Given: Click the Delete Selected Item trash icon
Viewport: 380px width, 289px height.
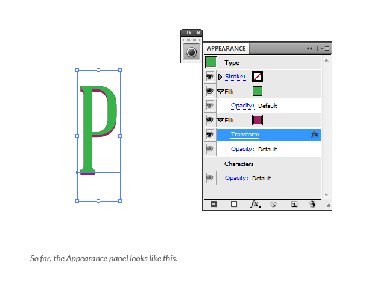Looking at the screenshot, I should tap(312, 204).
